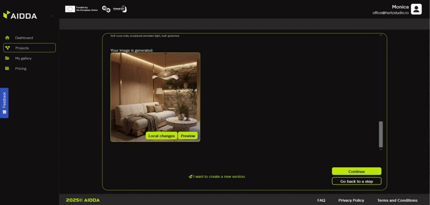Viewport: 430px width, 205px height.
Task: Click the Funded by the European Union logo
Action: (x=81, y=9)
